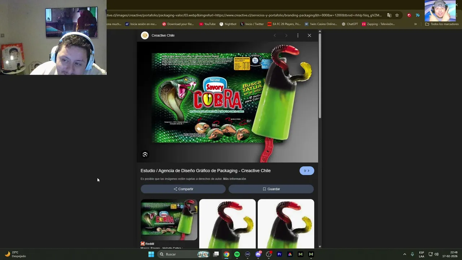462x260 pixels.
Task: Open the first green-bars app on the taskbar
Action: click(300, 254)
